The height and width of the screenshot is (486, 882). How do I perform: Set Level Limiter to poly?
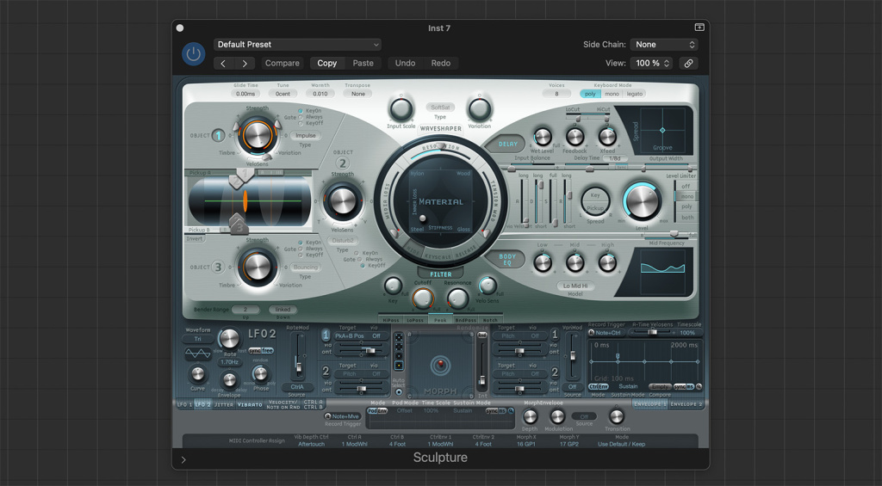click(686, 206)
